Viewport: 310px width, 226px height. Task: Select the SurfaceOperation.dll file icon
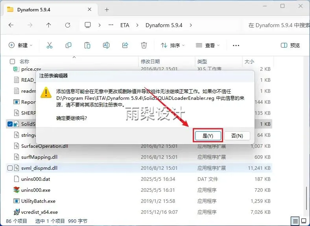(16, 146)
